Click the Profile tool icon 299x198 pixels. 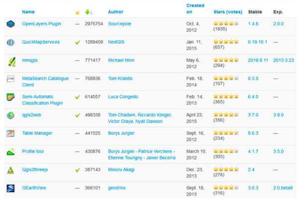pyautogui.click(x=10, y=152)
